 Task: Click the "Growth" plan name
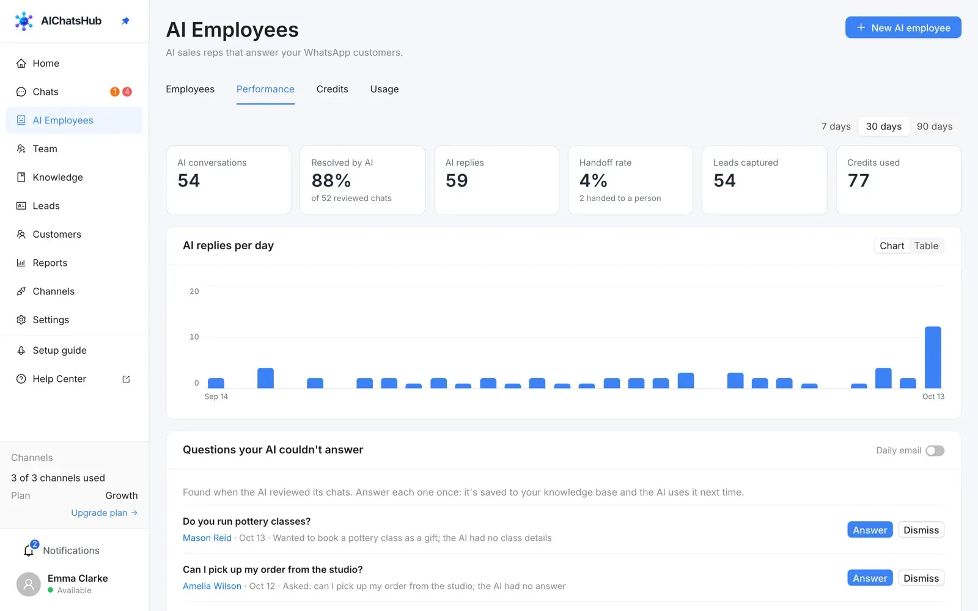click(x=122, y=496)
